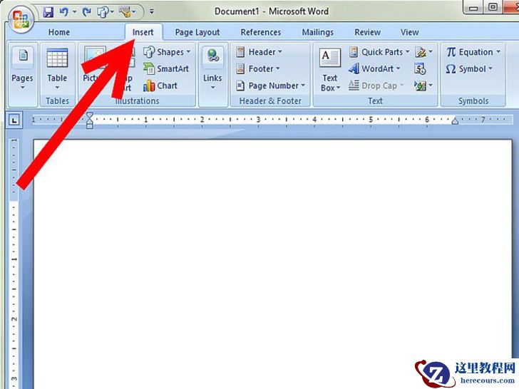The width and height of the screenshot is (519, 389).
Task: Switch to the Page Layout tab
Action: click(x=197, y=32)
